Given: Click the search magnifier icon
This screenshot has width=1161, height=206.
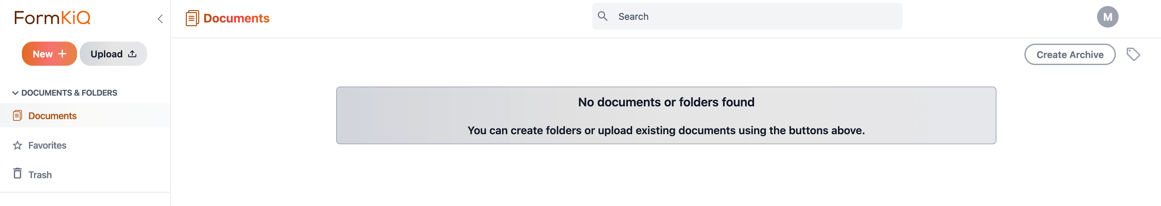Looking at the screenshot, I should click(603, 16).
